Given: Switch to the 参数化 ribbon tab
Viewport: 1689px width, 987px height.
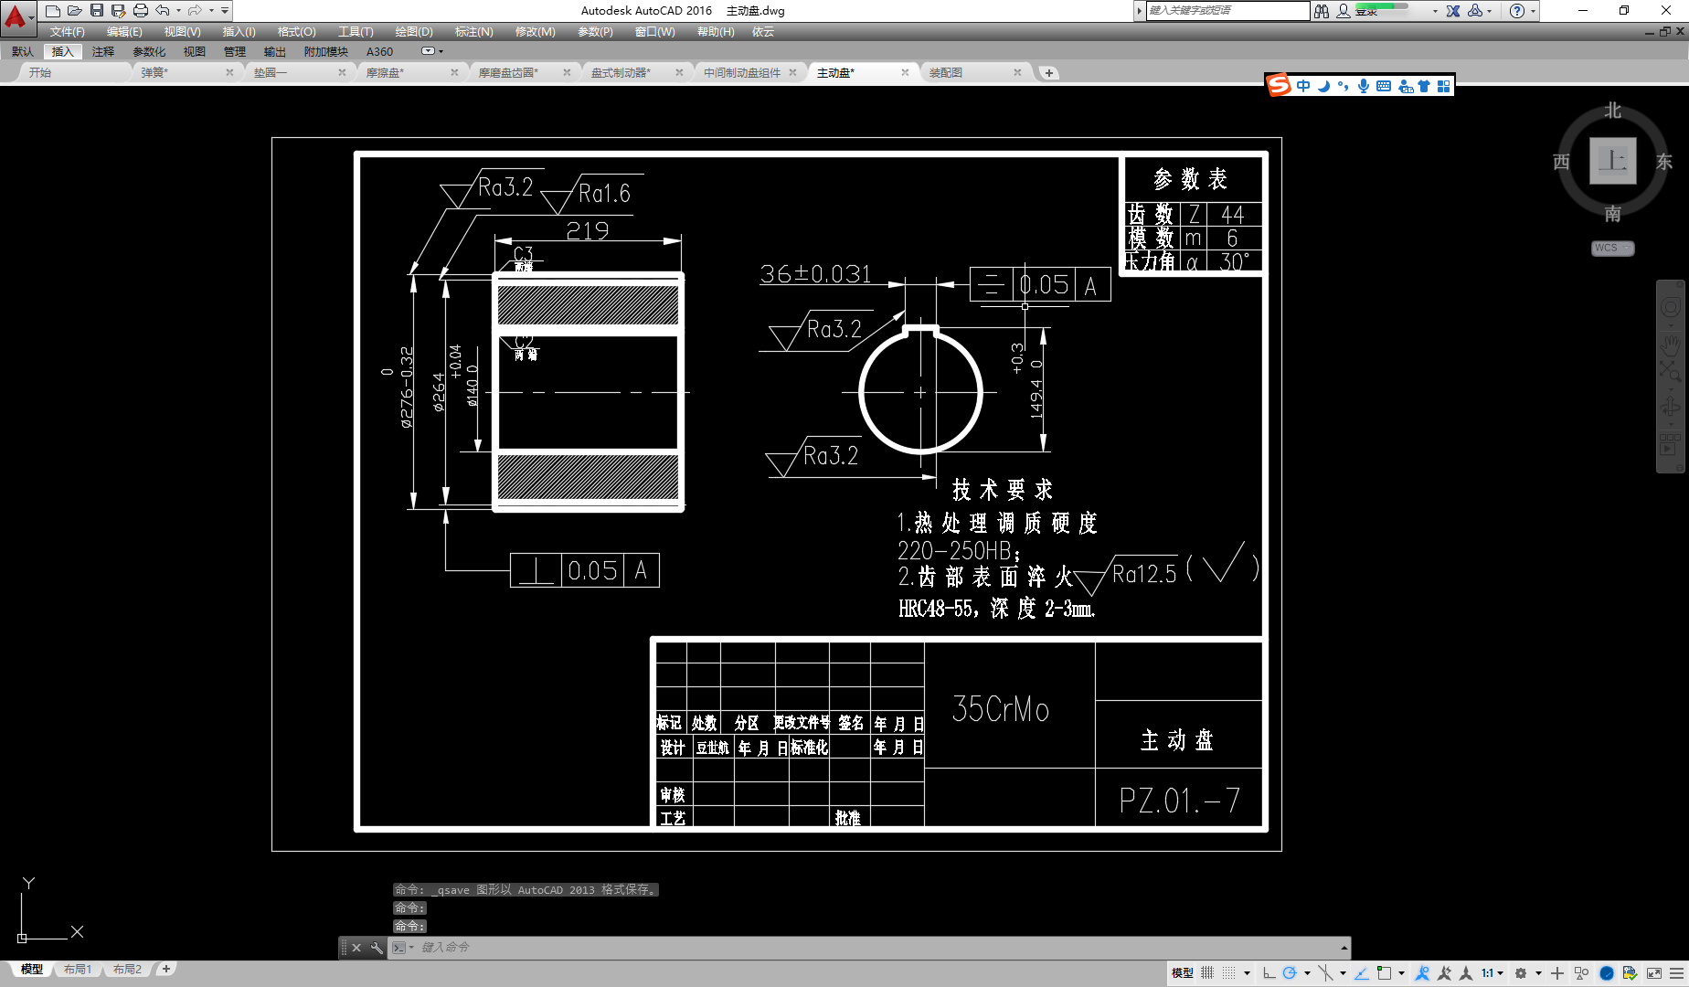Looking at the screenshot, I should pos(149,51).
